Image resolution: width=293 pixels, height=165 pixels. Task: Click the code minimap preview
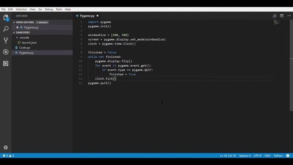[x=277, y=22]
